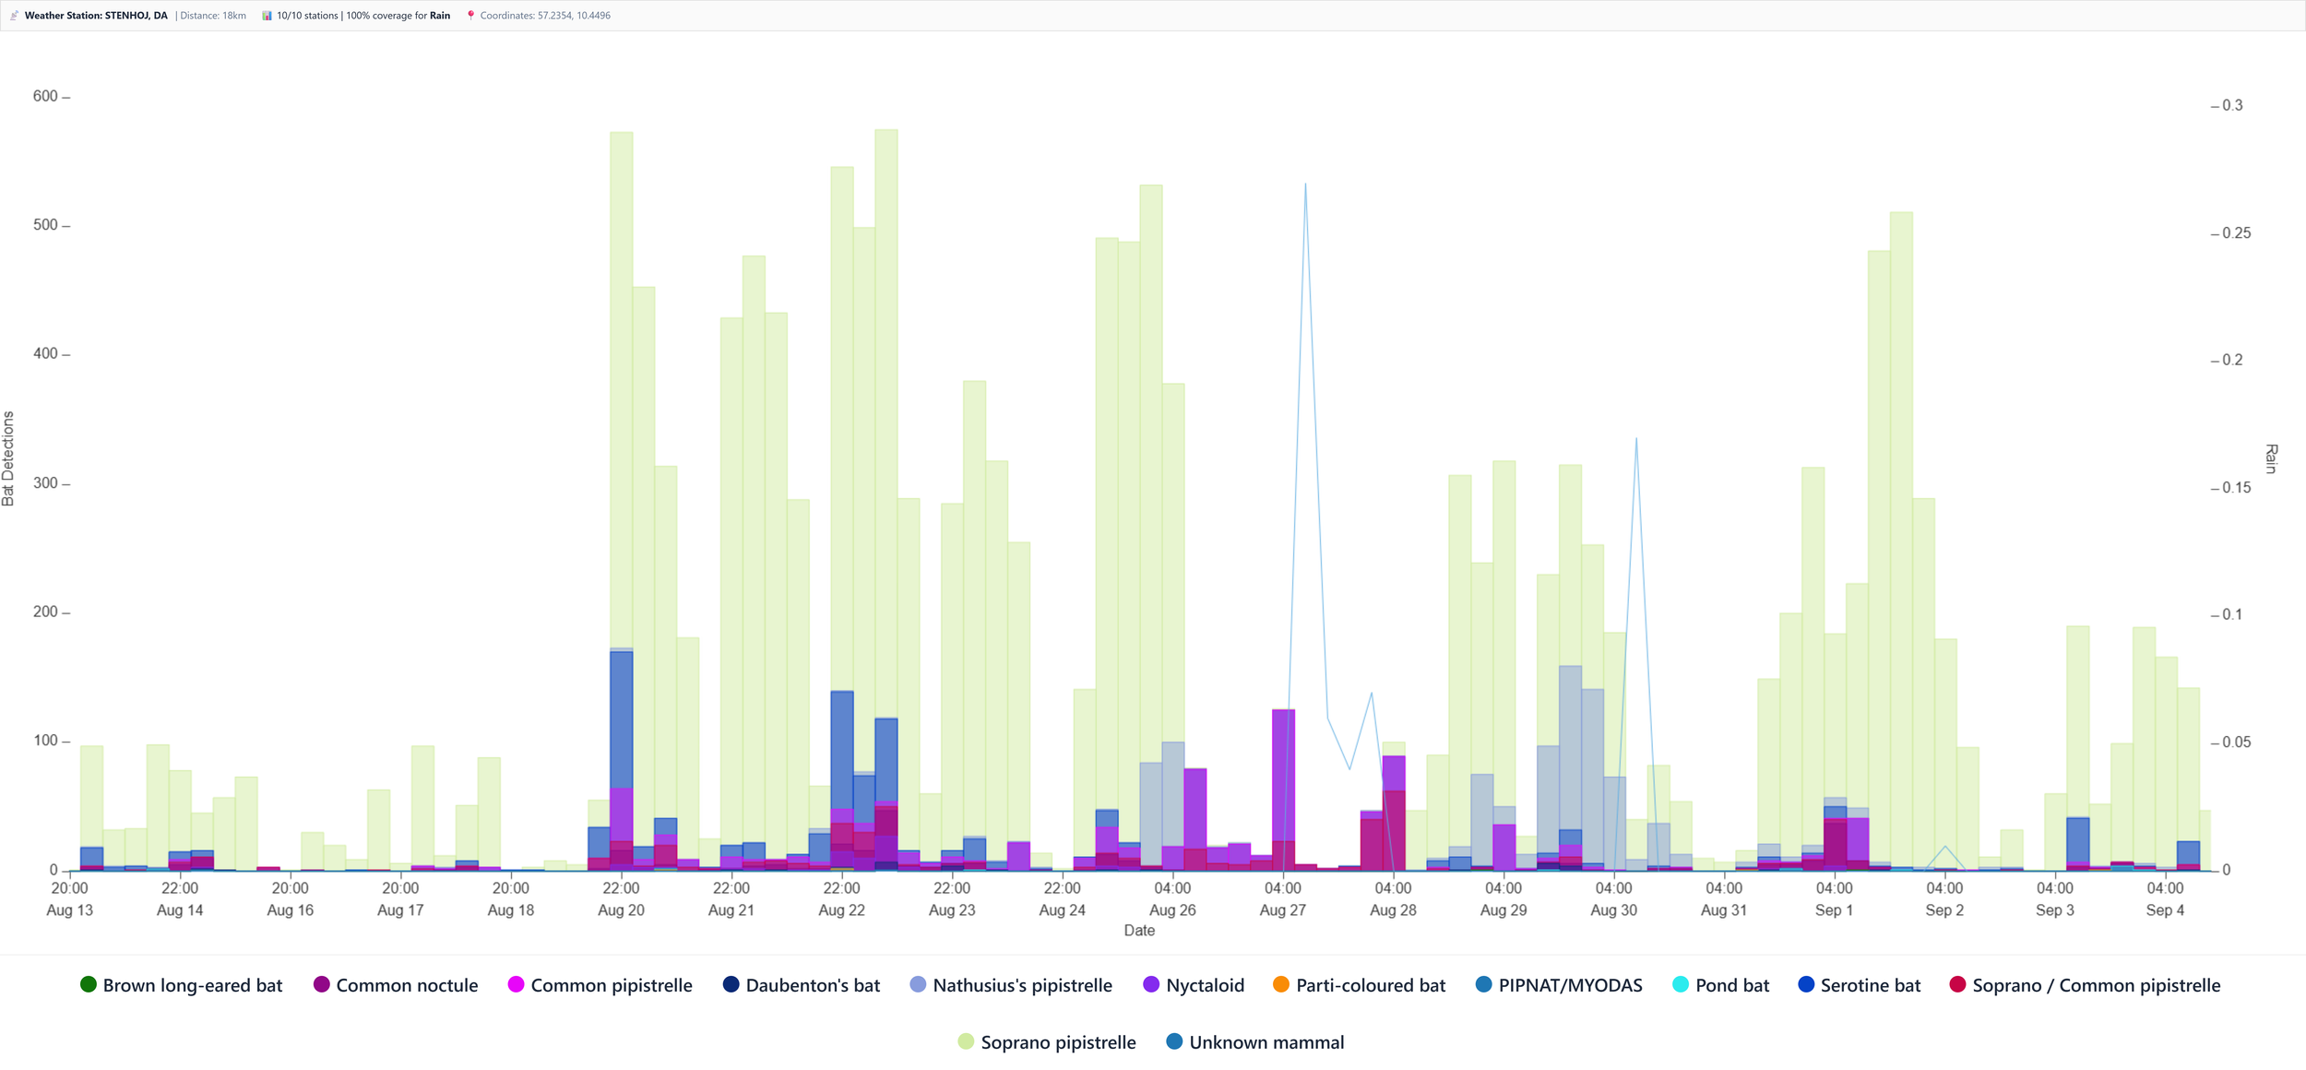Click the tallest Soprano bar on Aug 22
Screen dimensions: 2306x1070
(x=886, y=369)
